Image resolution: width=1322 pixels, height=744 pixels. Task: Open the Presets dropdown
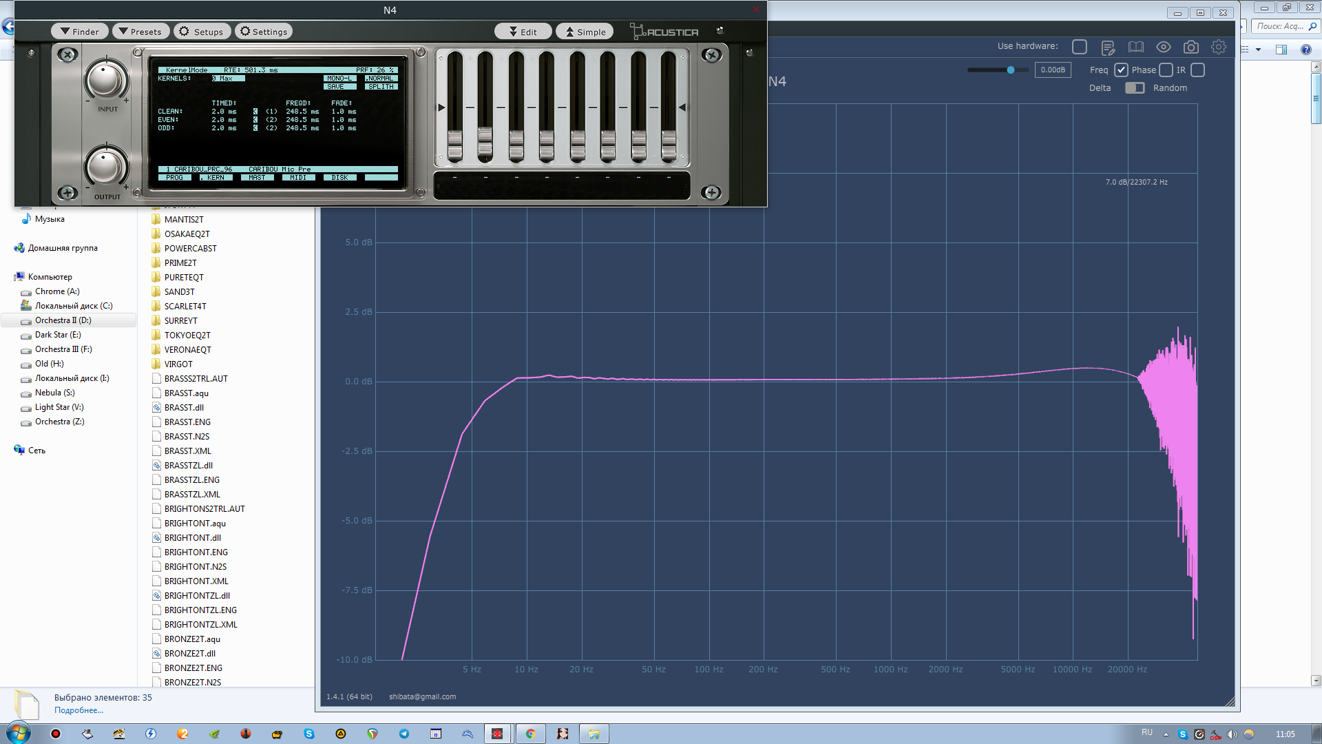pos(140,32)
